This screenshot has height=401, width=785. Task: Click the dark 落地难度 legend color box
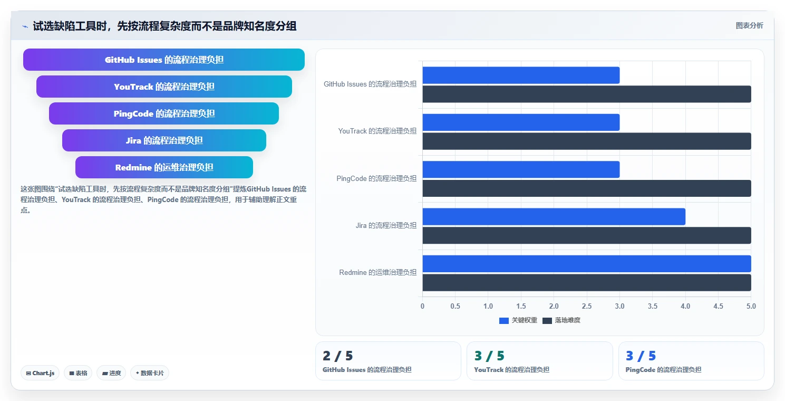(x=547, y=321)
